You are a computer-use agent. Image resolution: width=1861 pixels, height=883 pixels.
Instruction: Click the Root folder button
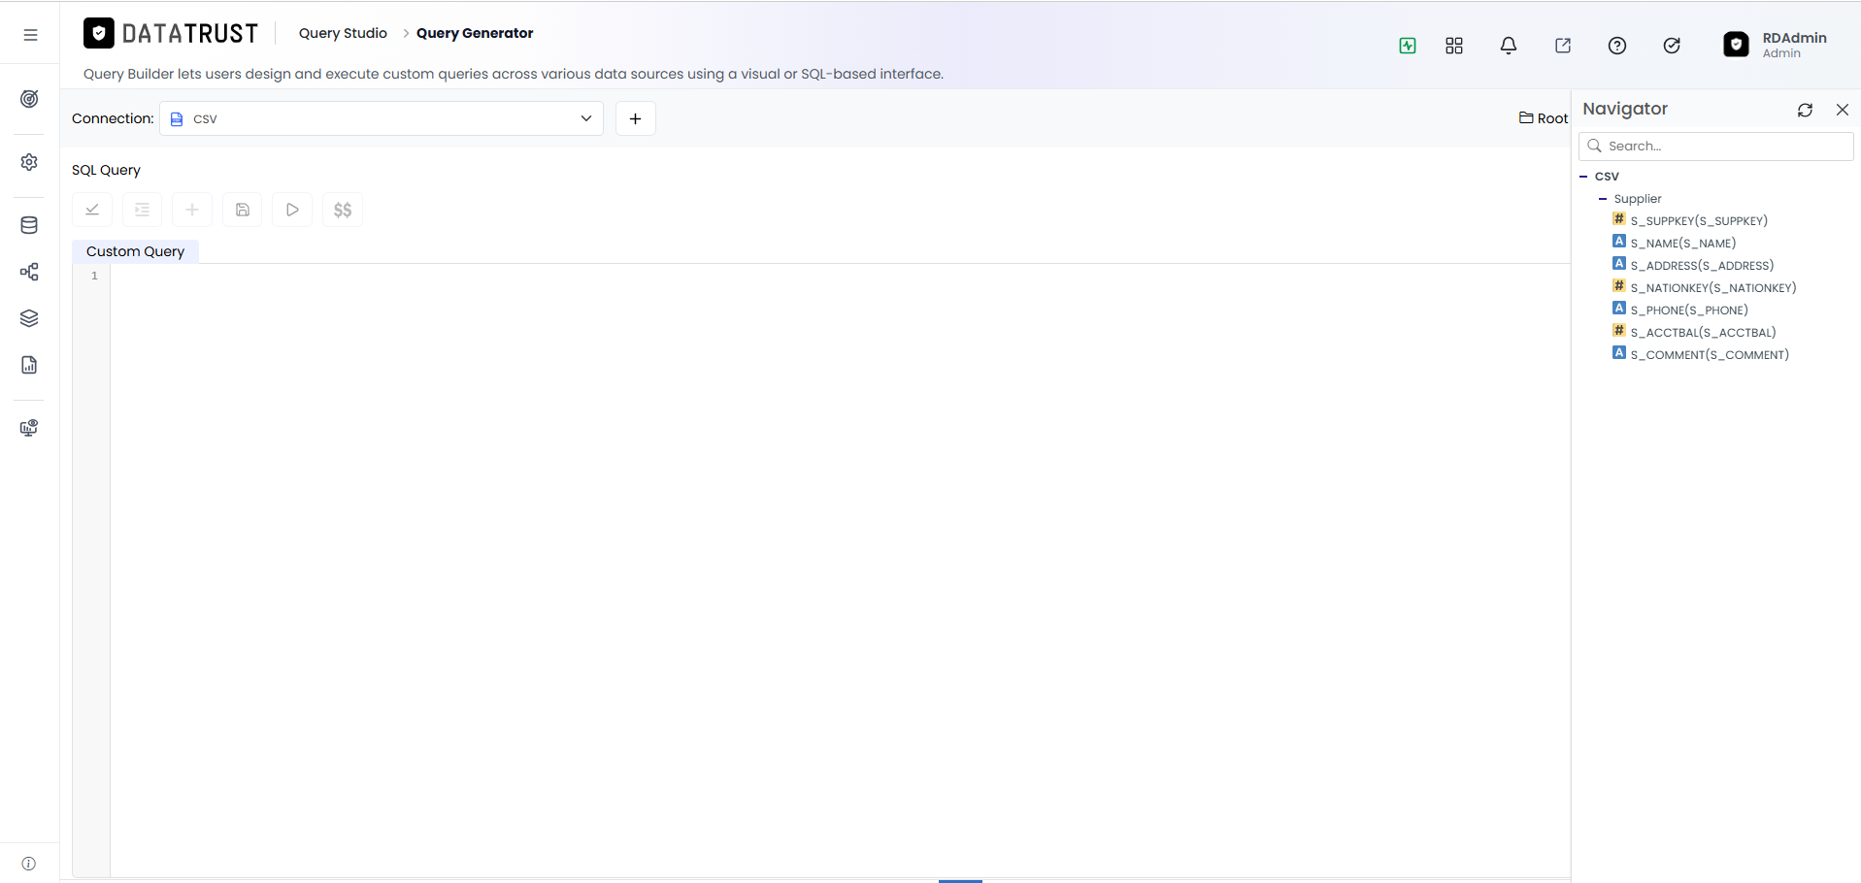tap(1544, 118)
